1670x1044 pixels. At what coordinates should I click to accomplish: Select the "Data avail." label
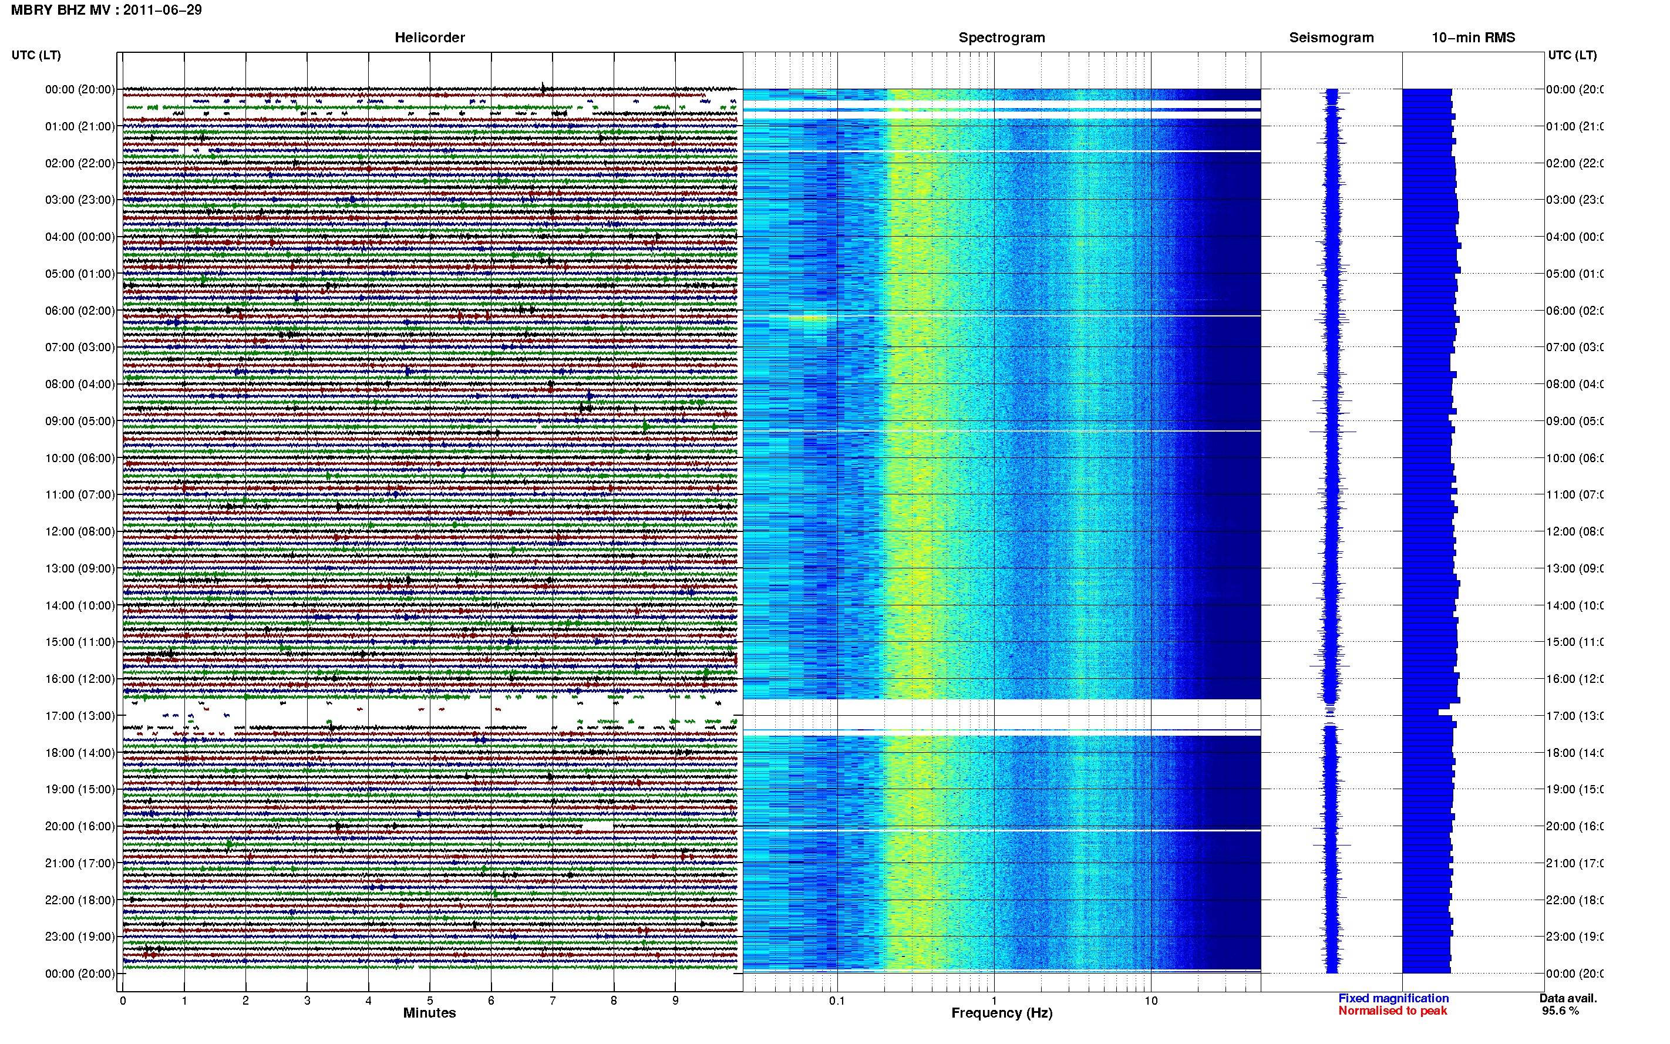pyautogui.click(x=1568, y=998)
